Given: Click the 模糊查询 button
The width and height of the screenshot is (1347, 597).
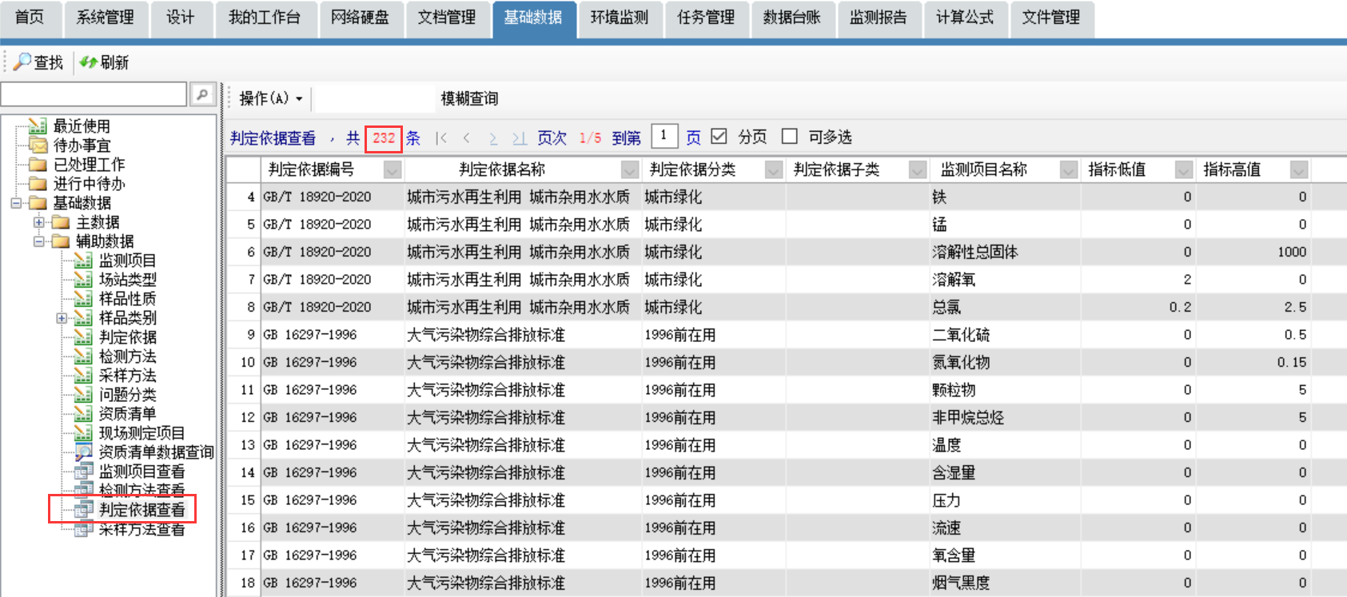Looking at the screenshot, I should 469,98.
